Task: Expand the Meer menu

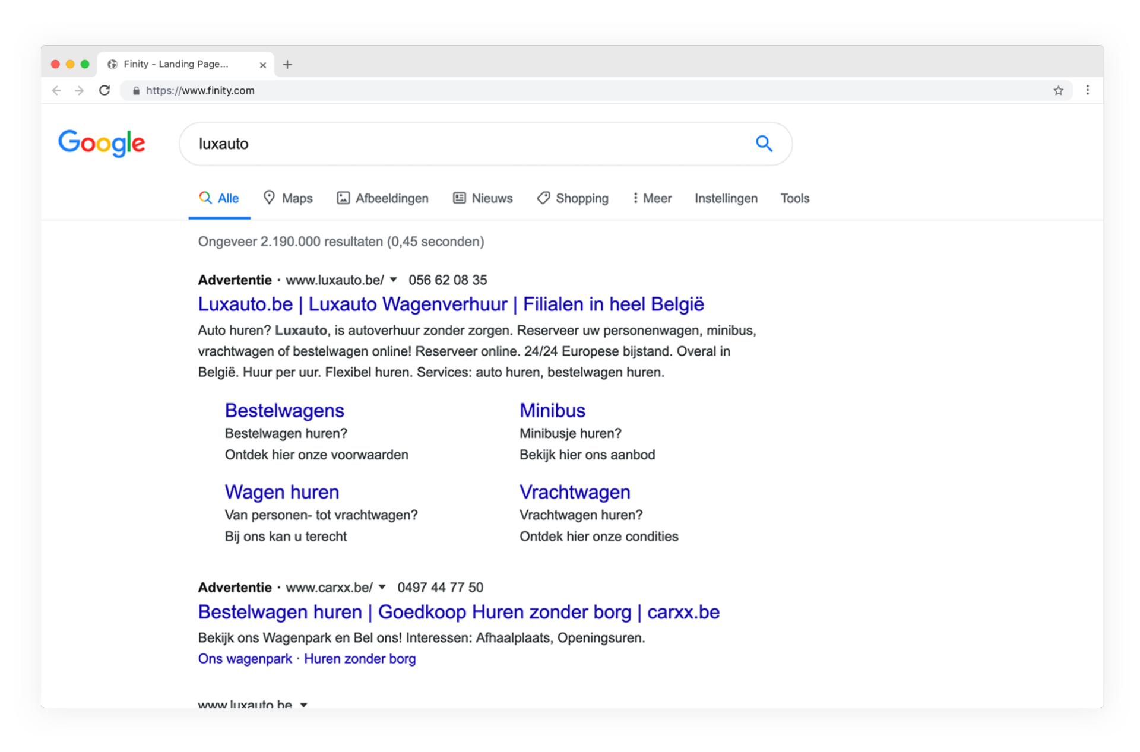Action: pos(652,198)
